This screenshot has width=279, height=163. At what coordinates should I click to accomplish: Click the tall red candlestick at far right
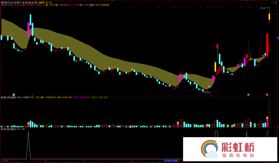[267, 45]
